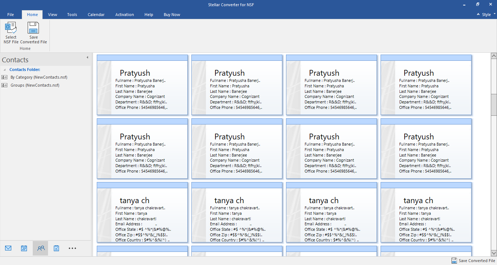Image resolution: width=497 pixels, height=265 pixels.
Task: Click Save Converted File in status bar
Action: click(x=473, y=261)
